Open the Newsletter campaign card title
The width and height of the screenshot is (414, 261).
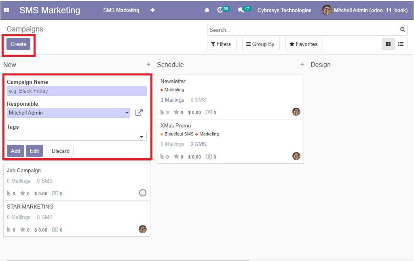(x=173, y=81)
